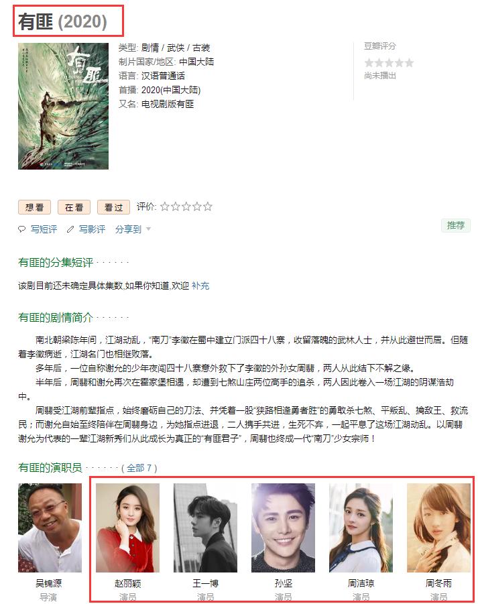
Task: Rate with the fifth star in 评价
Action: click(x=208, y=207)
